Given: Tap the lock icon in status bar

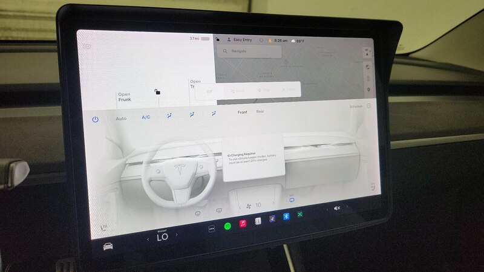Looking at the screenshot, I should coord(218,39).
